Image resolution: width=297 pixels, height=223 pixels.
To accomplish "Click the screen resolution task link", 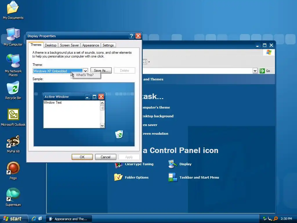I will (155, 134).
